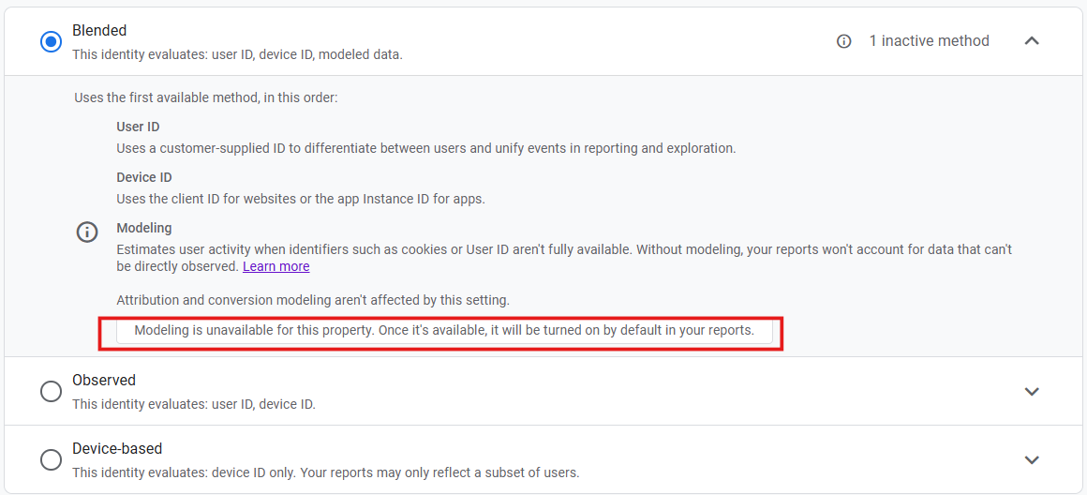Click the Observed option title
The height and width of the screenshot is (495, 1087).
[104, 381]
